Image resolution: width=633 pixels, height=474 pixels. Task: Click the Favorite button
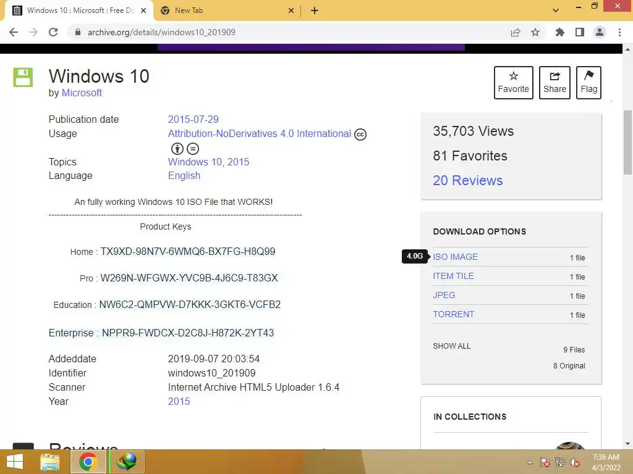(x=514, y=83)
